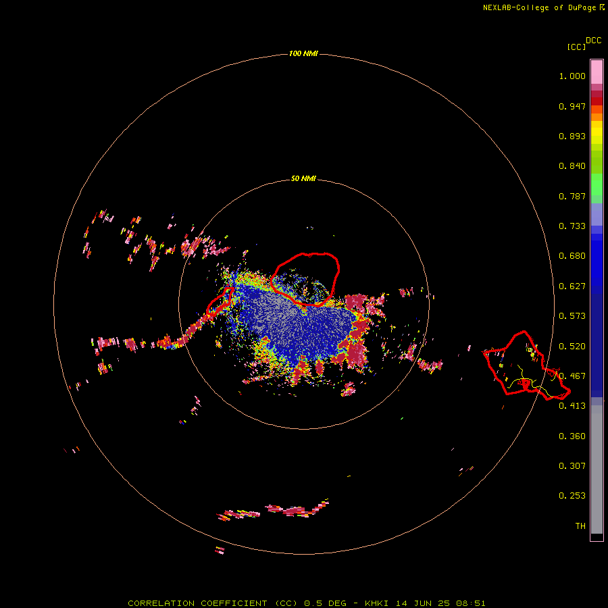Pick the periwinkle swatch beside 0.733

[x=597, y=215]
